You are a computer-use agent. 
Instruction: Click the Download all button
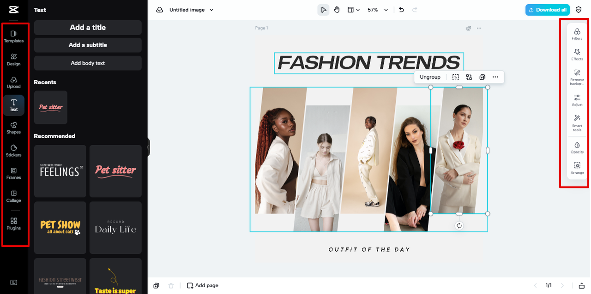(547, 9)
